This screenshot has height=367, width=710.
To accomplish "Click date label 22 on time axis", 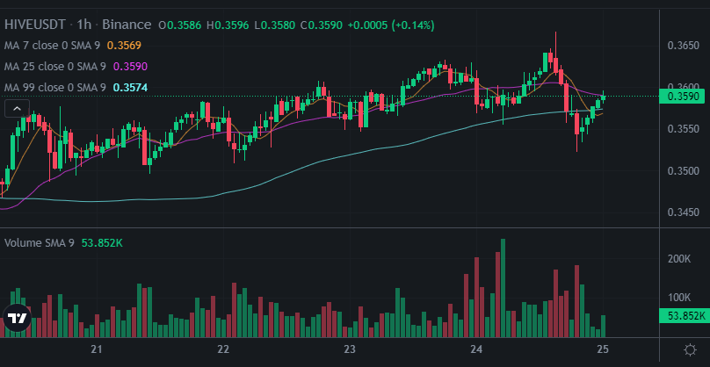I will click(223, 349).
